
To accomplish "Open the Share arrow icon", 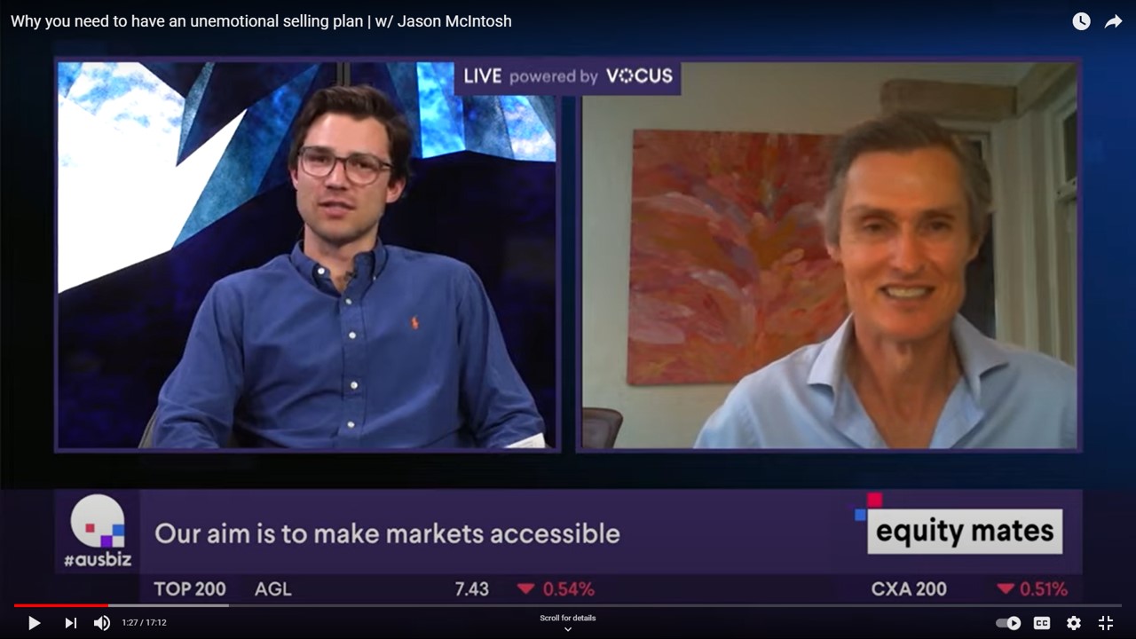I will (1114, 21).
